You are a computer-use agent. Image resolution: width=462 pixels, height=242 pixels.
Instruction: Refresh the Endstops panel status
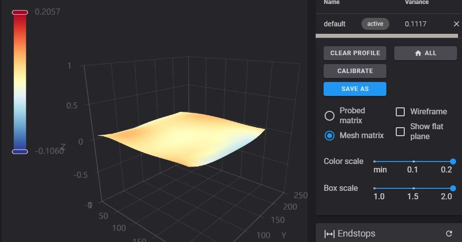click(x=449, y=234)
